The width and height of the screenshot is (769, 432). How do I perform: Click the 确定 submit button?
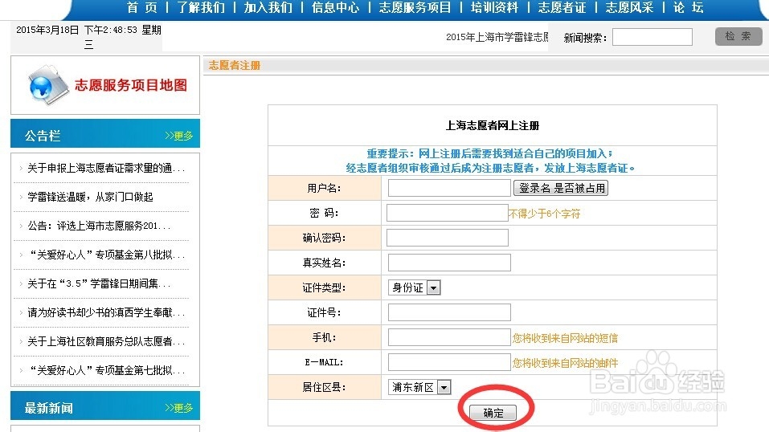pyautogui.click(x=493, y=413)
